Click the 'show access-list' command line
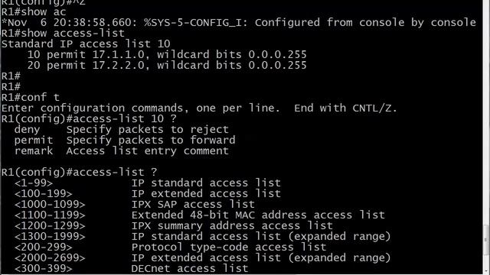Screen dimensions: 490x275 (63, 33)
